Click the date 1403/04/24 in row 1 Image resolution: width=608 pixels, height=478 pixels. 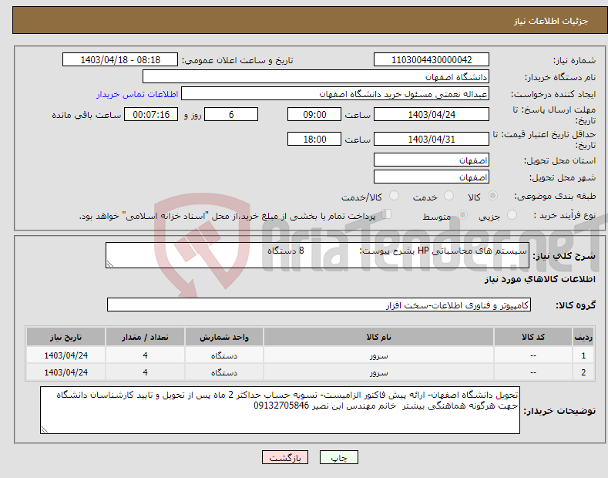click(66, 355)
